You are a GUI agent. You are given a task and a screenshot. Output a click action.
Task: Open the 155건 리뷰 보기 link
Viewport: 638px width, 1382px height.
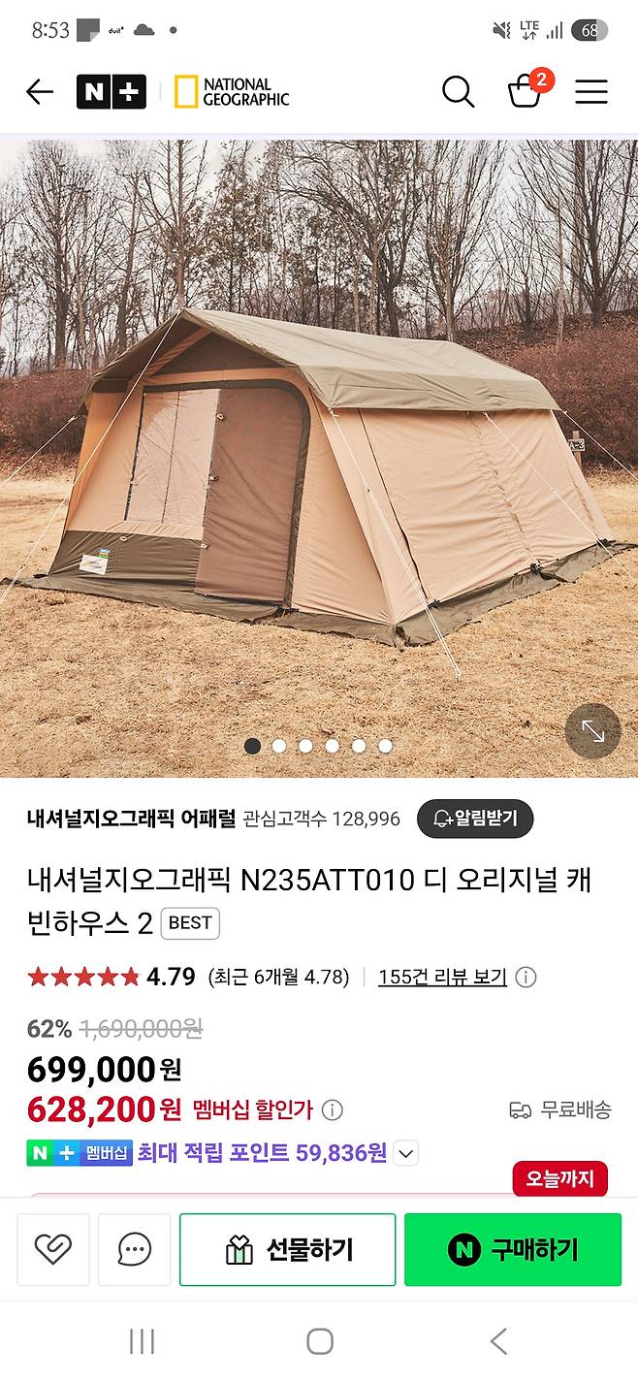point(442,977)
